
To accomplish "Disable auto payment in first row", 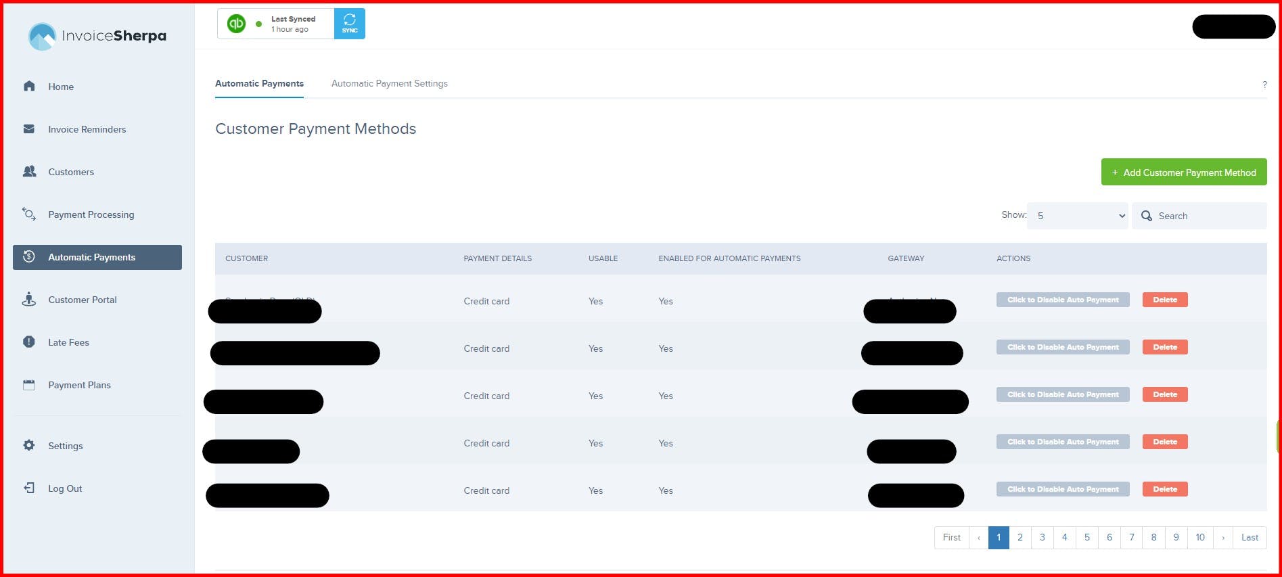I will click(x=1063, y=300).
